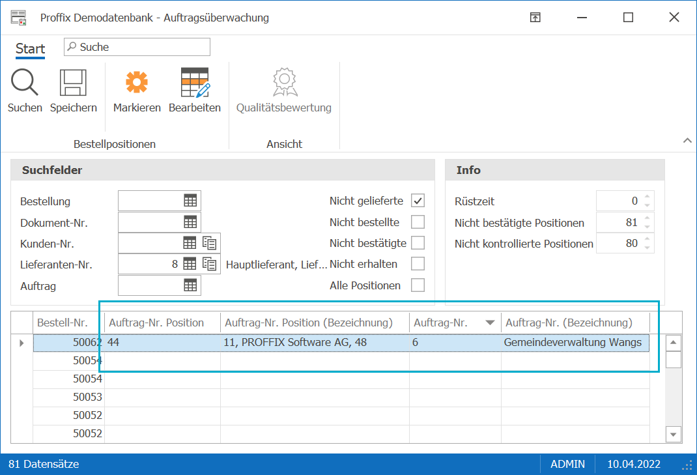Open lookup table icon for Auftrag field
Screen dimensions: 697x475
(x=190, y=285)
